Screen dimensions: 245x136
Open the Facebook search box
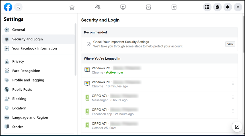point(18,7)
